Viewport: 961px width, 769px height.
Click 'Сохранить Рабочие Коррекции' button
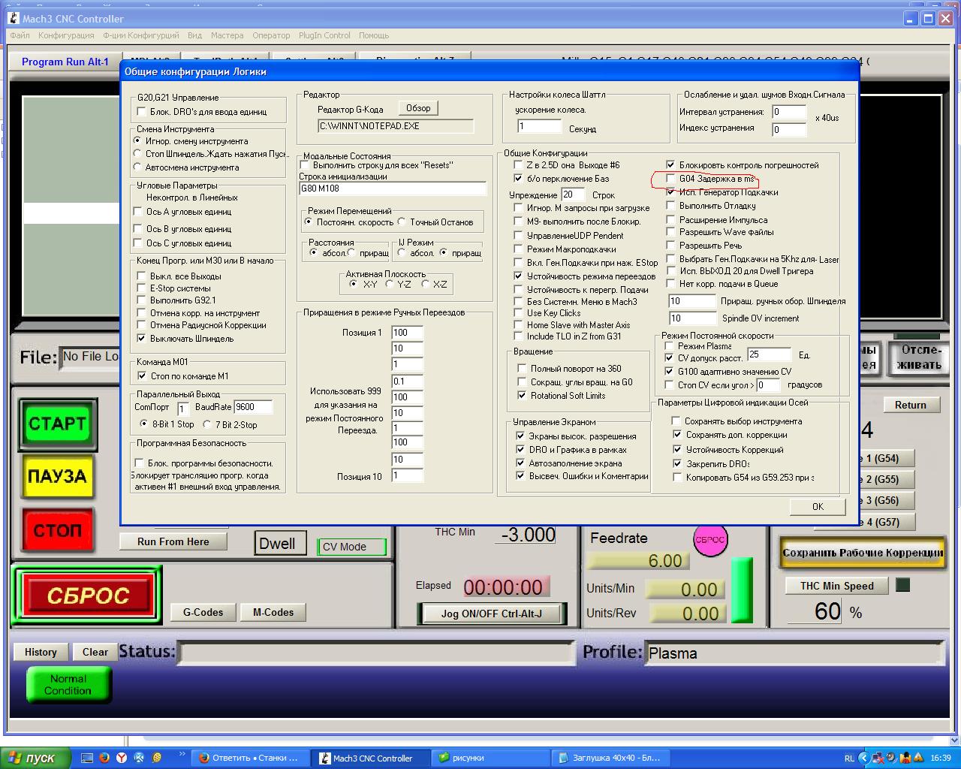pos(863,553)
